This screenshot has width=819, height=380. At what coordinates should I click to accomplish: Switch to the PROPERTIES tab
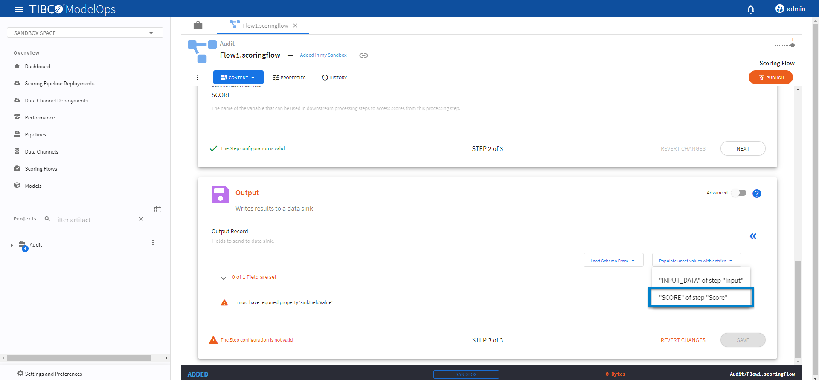point(289,78)
